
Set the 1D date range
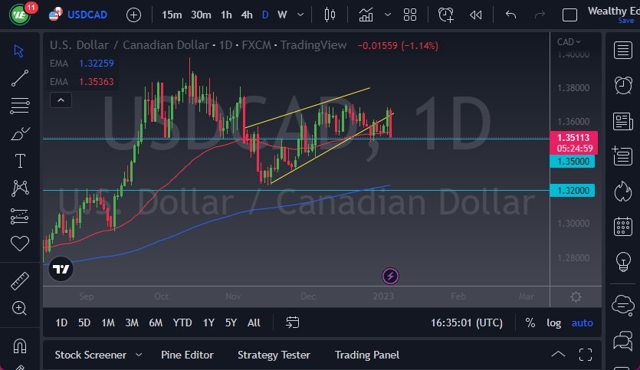61,323
